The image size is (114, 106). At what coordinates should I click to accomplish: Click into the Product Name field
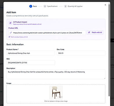pos(31,53)
